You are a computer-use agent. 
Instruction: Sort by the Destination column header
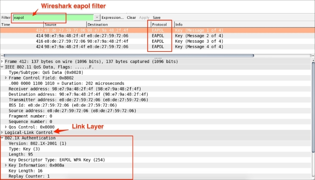coord(119,24)
